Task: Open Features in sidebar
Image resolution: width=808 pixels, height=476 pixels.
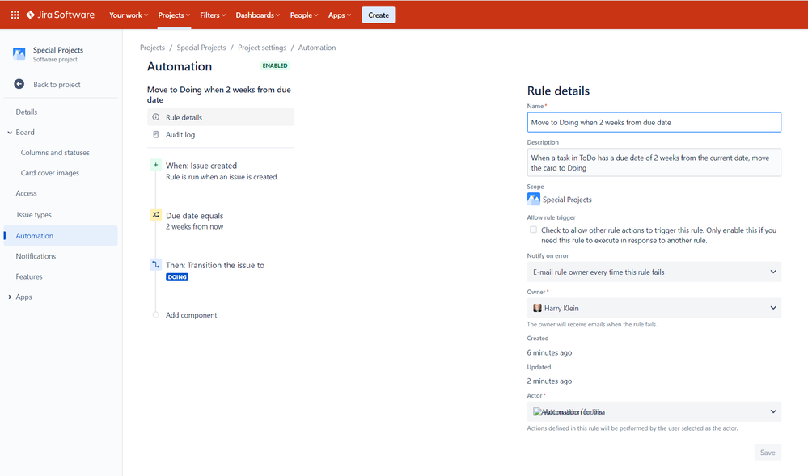Action: pyautogui.click(x=29, y=276)
